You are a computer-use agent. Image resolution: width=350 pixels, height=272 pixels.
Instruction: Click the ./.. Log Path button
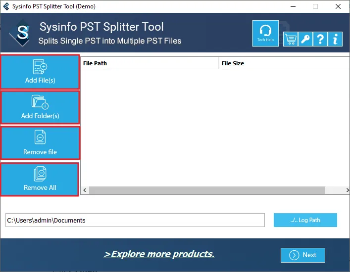(305, 220)
